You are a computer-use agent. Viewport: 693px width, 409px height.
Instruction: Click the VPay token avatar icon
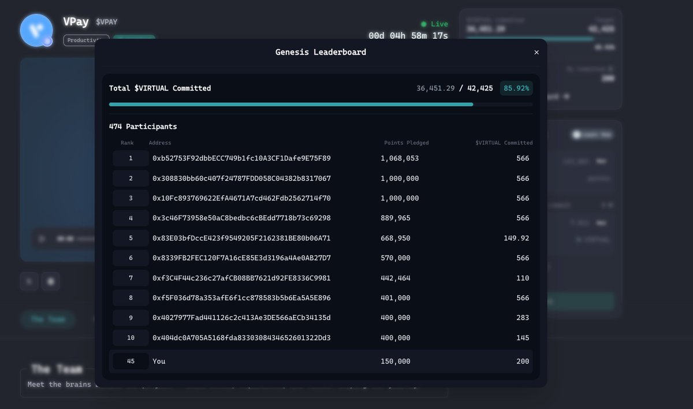[x=36, y=30]
